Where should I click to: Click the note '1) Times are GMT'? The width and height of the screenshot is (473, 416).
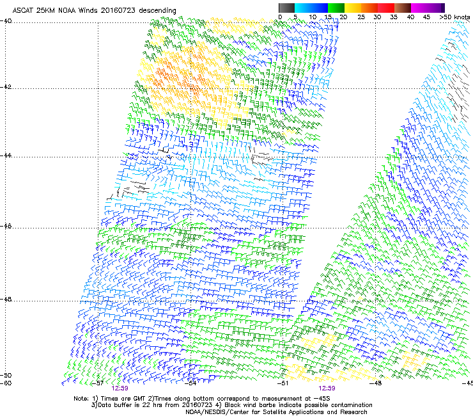119,399
